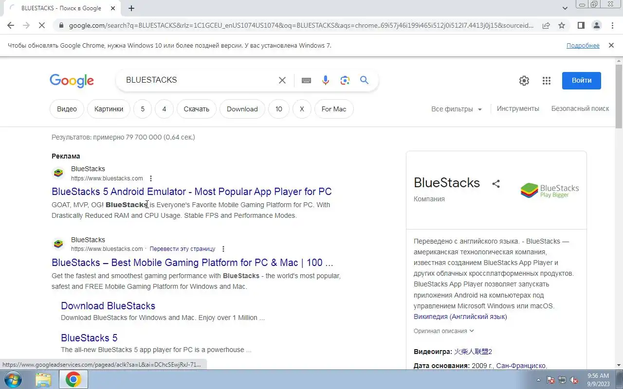Open the Chrome side panel icon
Screen dimensions: 623x389
click(x=581, y=25)
